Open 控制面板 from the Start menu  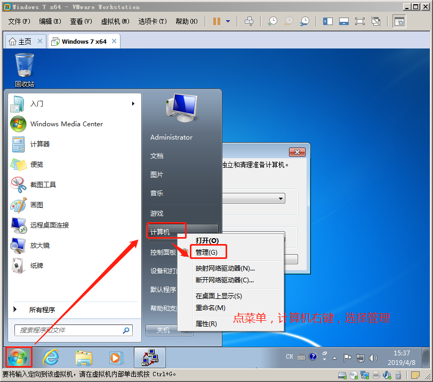click(x=163, y=253)
